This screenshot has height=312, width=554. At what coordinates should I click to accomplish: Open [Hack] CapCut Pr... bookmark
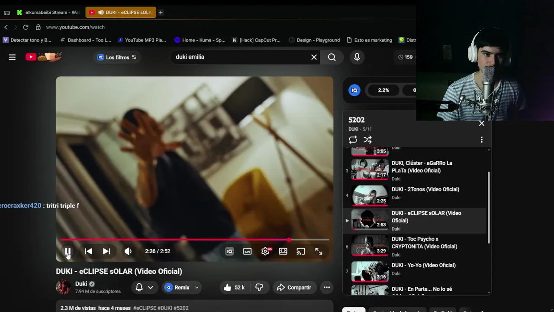(x=256, y=40)
